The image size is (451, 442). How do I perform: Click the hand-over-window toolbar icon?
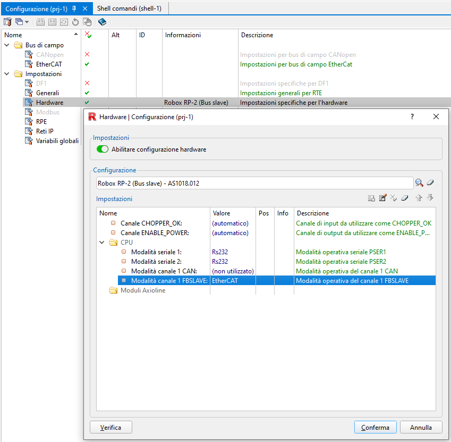87,22
